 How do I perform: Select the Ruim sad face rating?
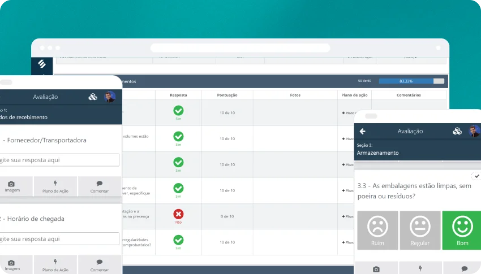[377, 230]
